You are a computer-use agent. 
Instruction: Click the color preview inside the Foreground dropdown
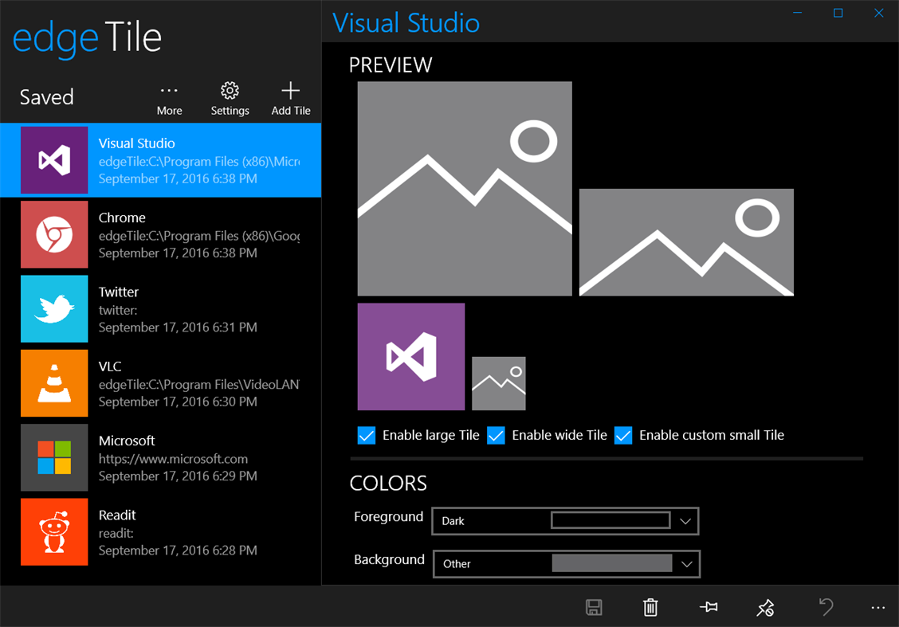(x=610, y=520)
